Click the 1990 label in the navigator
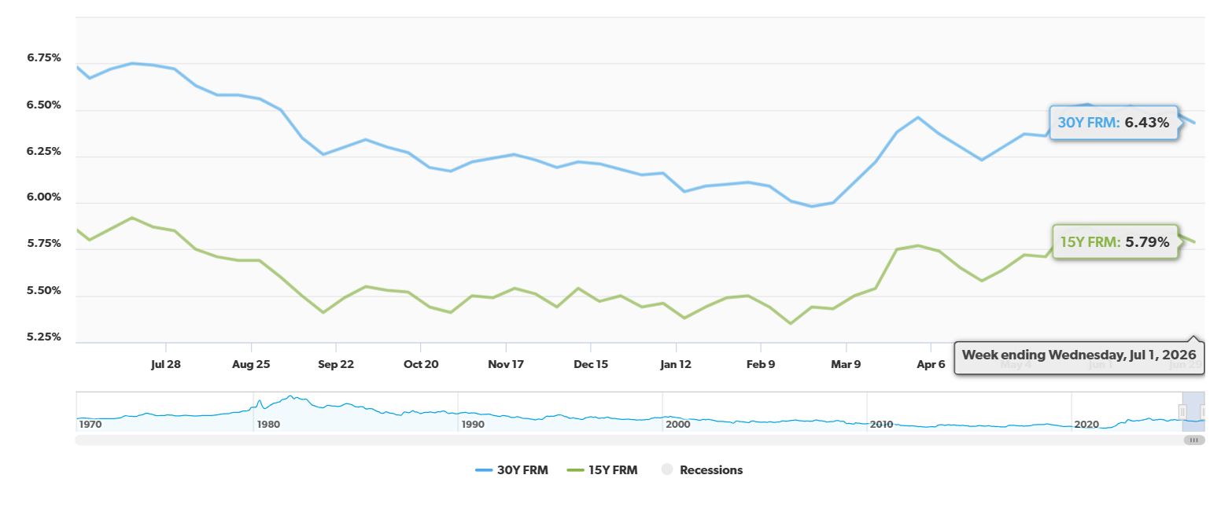The height and width of the screenshot is (508, 1232). [x=473, y=425]
